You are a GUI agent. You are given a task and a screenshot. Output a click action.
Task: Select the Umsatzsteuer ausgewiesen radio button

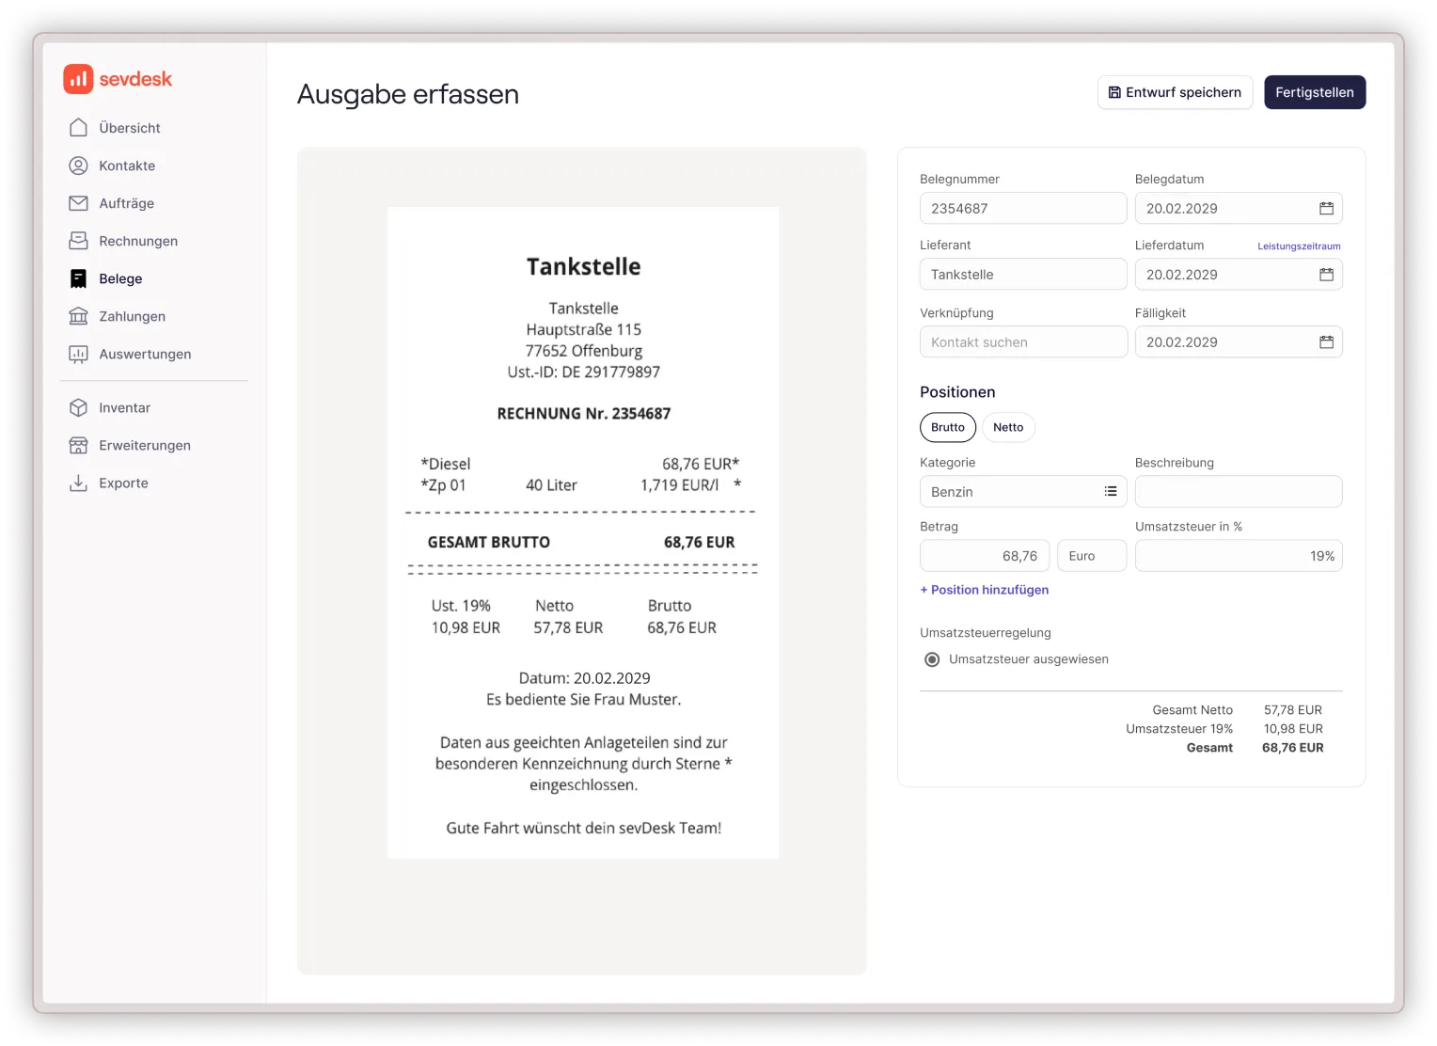[931, 659]
